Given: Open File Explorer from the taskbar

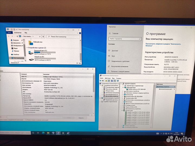Looking at the screenshot, I should (48, 133).
